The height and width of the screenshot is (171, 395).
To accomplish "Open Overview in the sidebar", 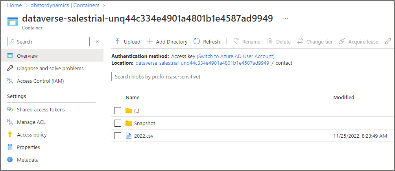I will point(52,55).
